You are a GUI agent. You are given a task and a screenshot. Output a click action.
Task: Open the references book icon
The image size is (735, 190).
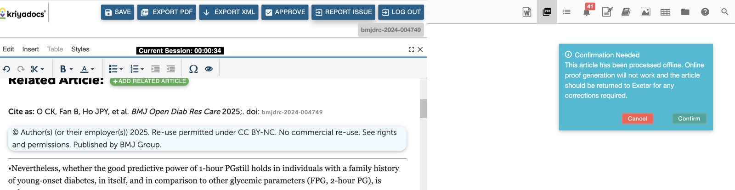coord(626,12)
